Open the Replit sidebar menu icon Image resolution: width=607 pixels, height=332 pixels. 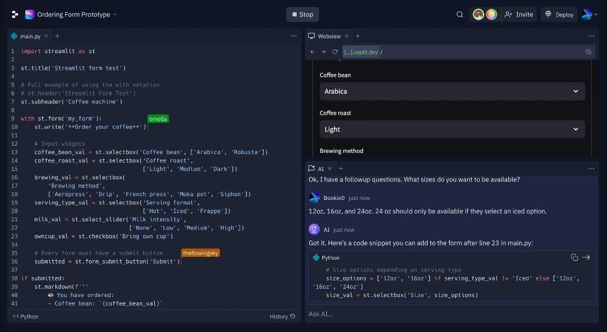[x=15, y=14]
